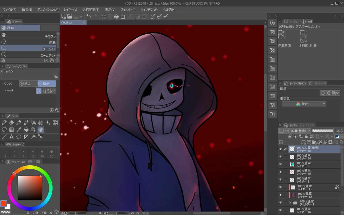344x215 pixels.
Task: Tick the selection checkbox for レイヤー 2
Action: (286, 180)
